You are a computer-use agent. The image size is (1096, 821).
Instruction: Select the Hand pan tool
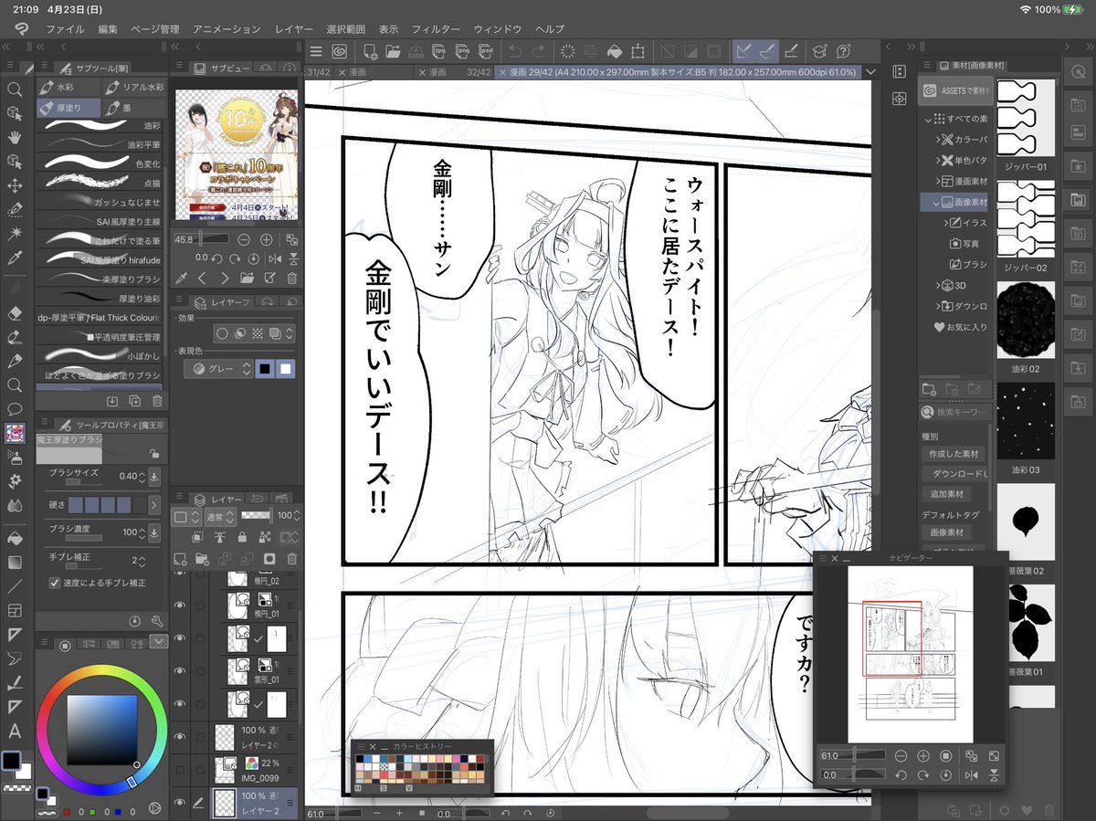15,137
